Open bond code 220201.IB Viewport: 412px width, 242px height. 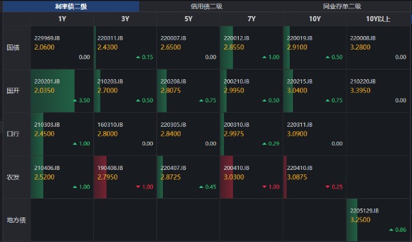point(47,82)
